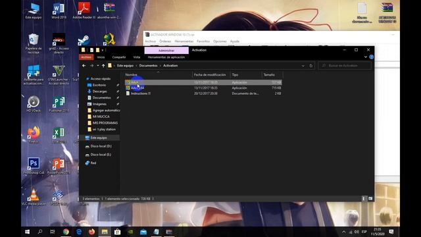Open the Mail app from the taskbar
The width and height of the screenshot is (421, 237).
point(143,232)
